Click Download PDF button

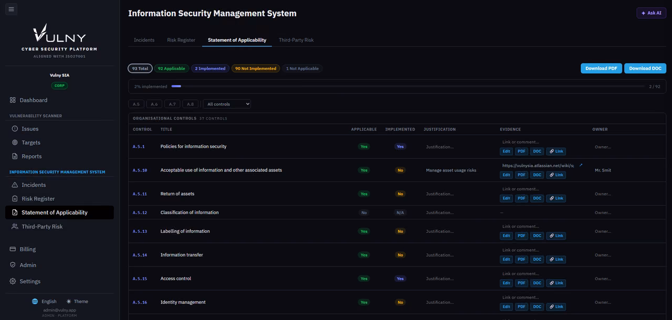coord(601,68)
